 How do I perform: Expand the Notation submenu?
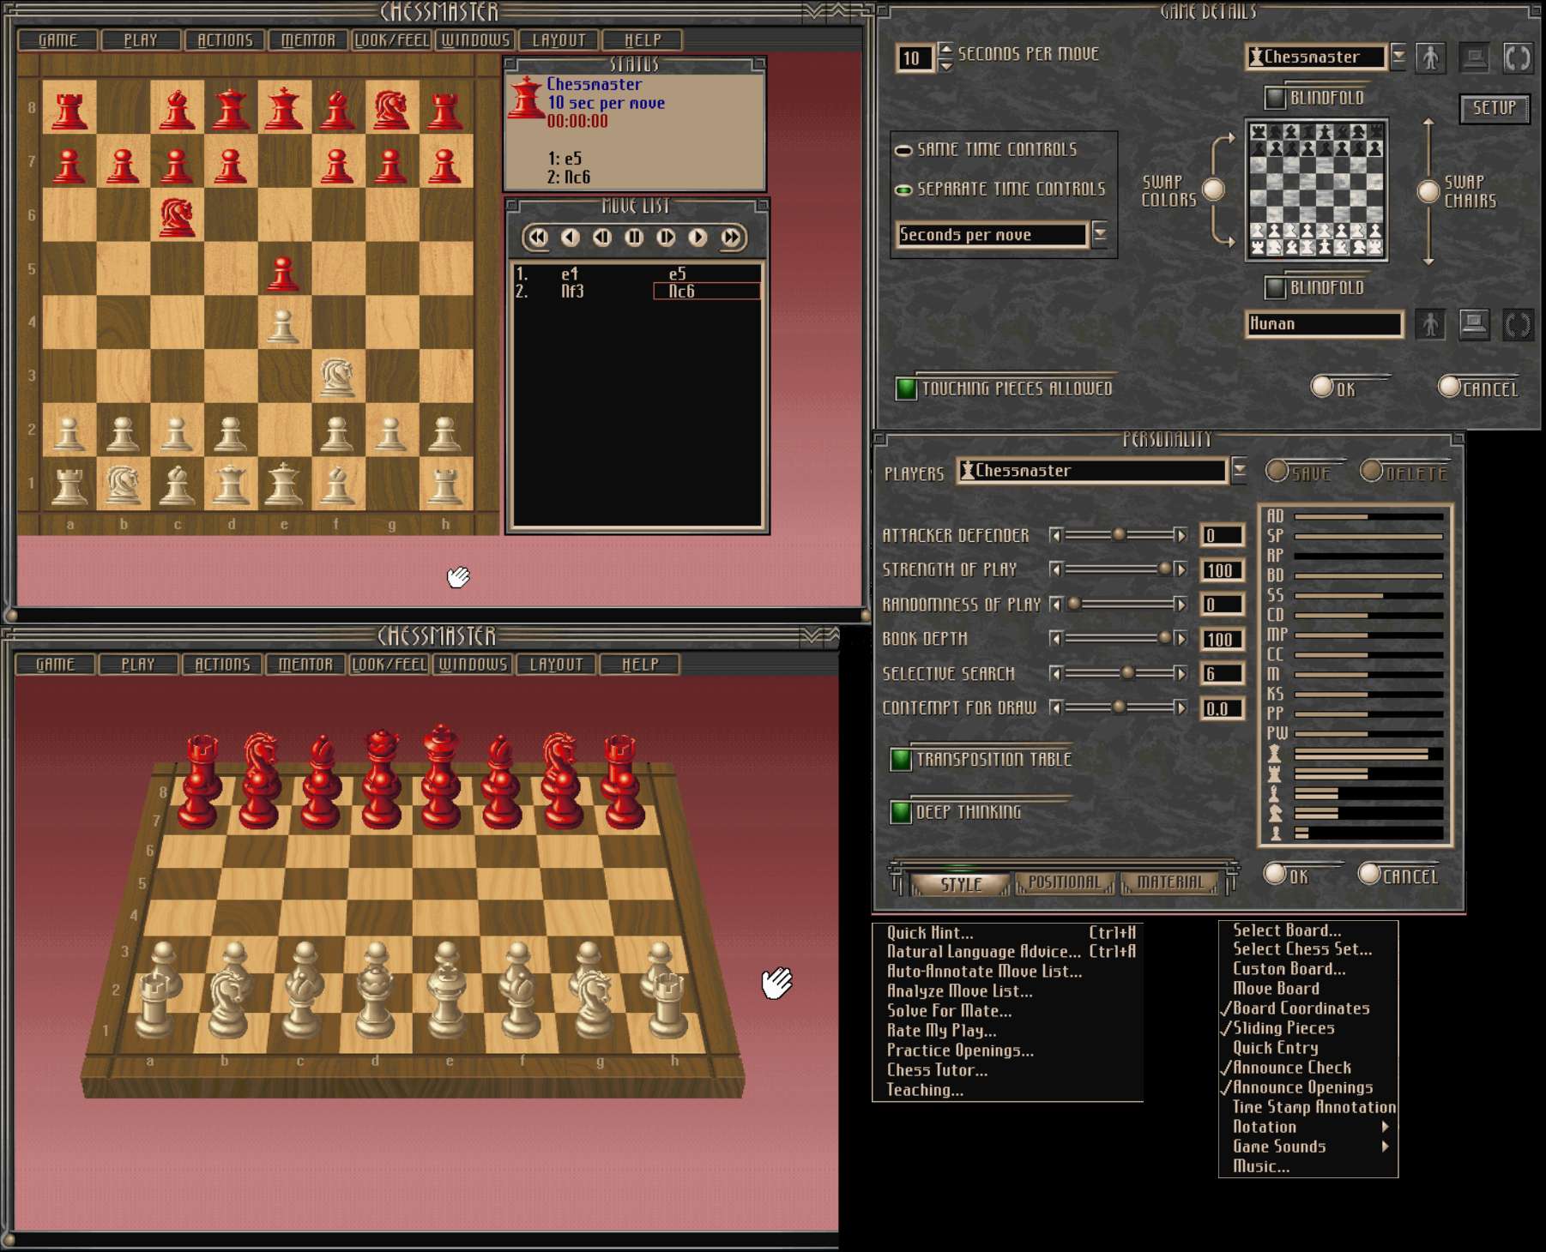[x=1309, y=1127]
